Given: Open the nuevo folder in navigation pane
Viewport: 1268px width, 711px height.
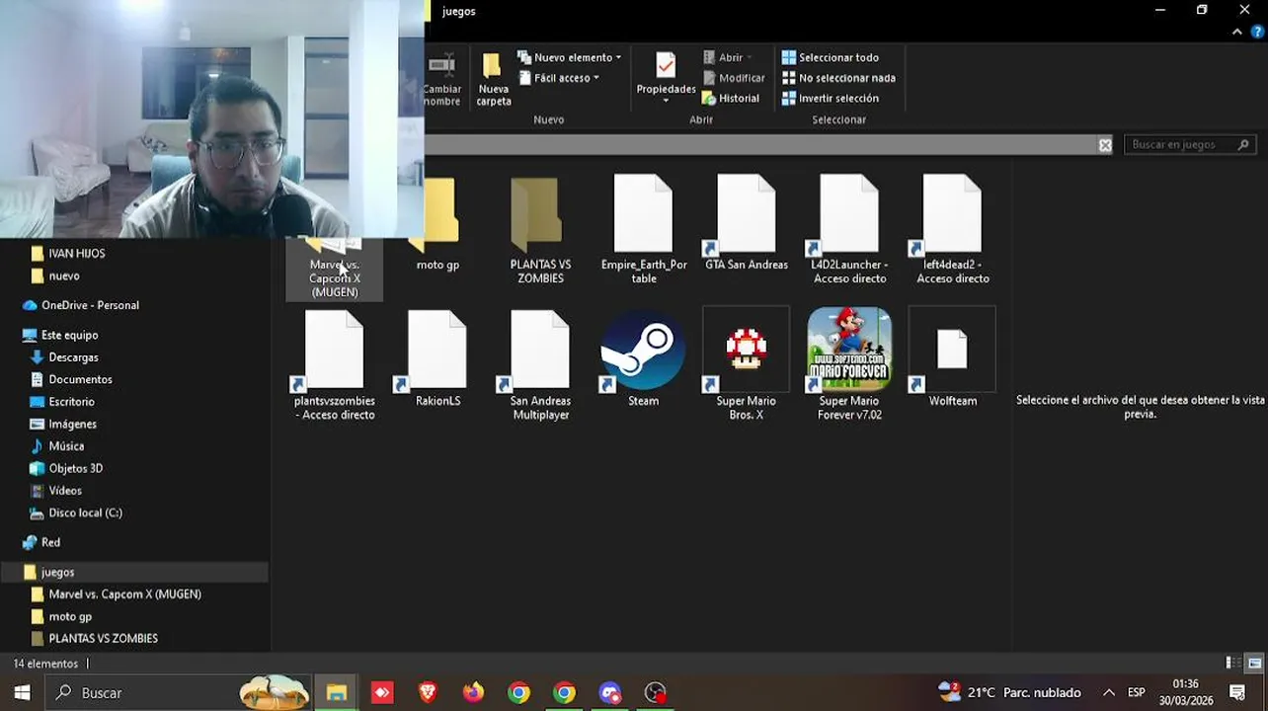Looking at the screenshot, I should pyautogui.click(x=64, y=276).
